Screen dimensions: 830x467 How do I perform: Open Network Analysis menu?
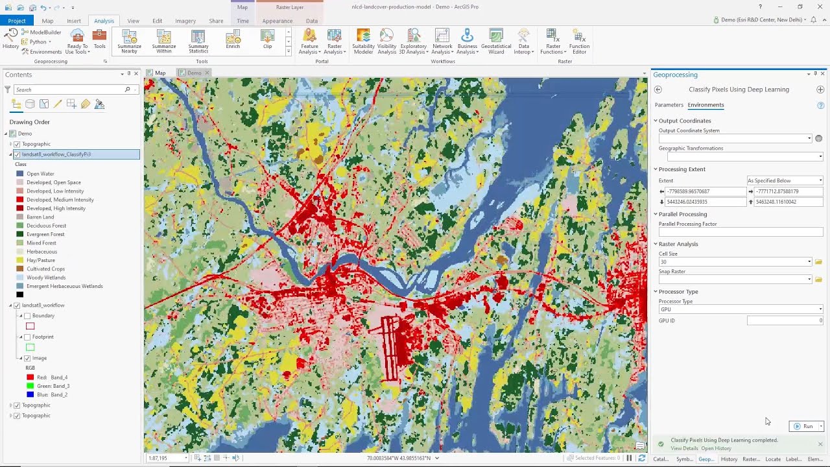coord(442,42)
